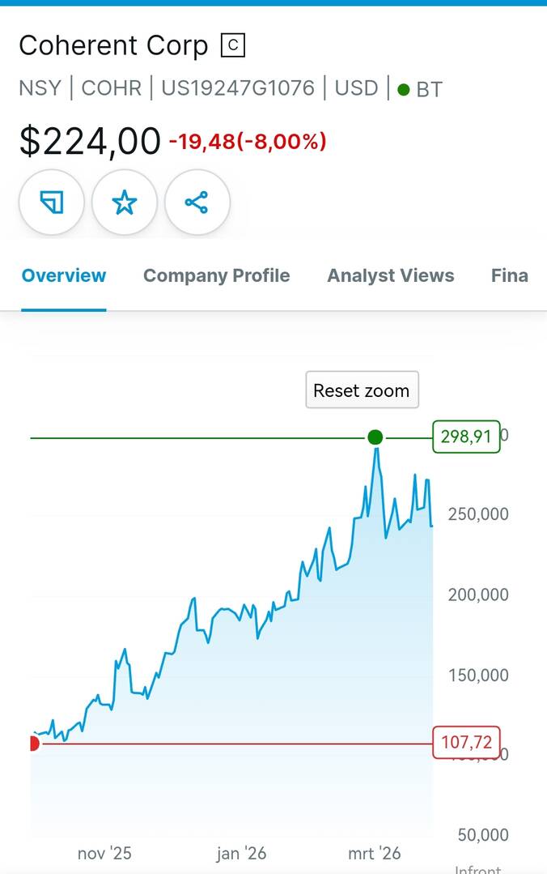
Task: Select the green high-point marker on chart
Action: pyautogui.click(x=375, y=437)
